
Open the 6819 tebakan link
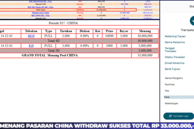tap(31, 36)
